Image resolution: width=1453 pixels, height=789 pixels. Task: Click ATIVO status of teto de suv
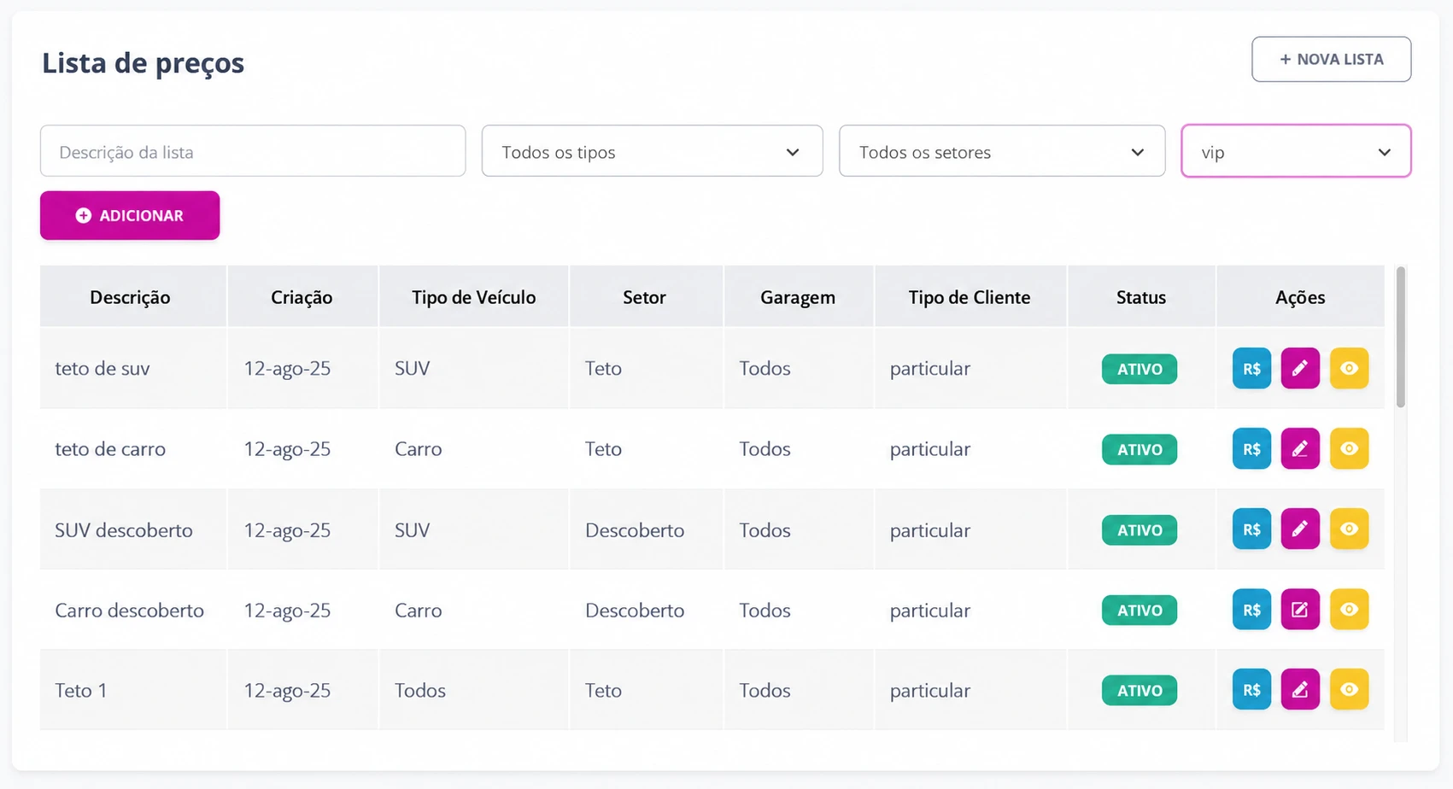coord(1140,369)
